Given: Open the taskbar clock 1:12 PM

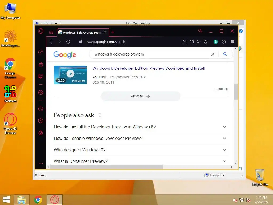Looking at the screenshot, I should [x=262, y=200].
